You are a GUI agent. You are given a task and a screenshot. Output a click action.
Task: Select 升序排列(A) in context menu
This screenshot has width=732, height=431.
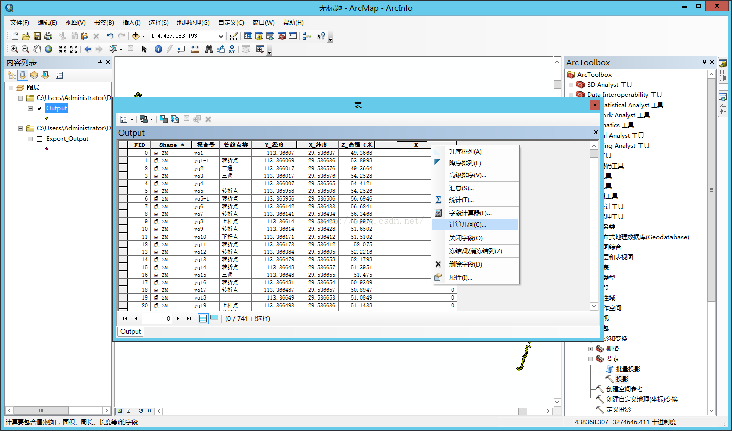click(x=475, y=151)
